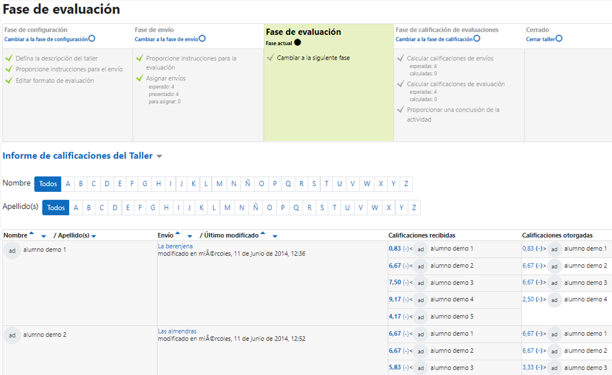Collapse the 'Informe de calificaciones del Taller' section
612x375 pixels.
tap(159, 157)
